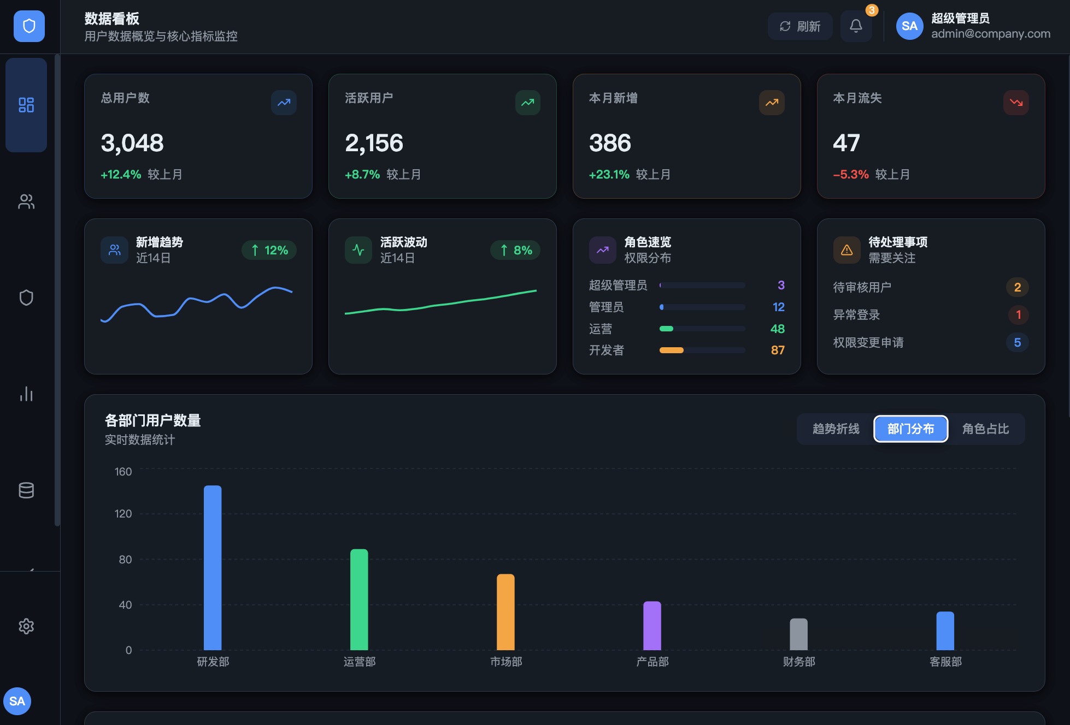The image size is (1070, 725).
Task: Click the 待审核用户 row
Action: tap(931, 287)
